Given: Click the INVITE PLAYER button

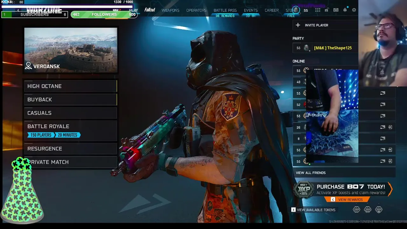Looking at the screenshot, I should [325, 25].
